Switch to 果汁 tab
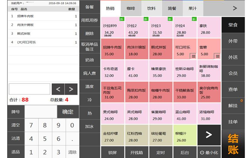The width and height of the screenshot is (252, 158). (193, 8)
